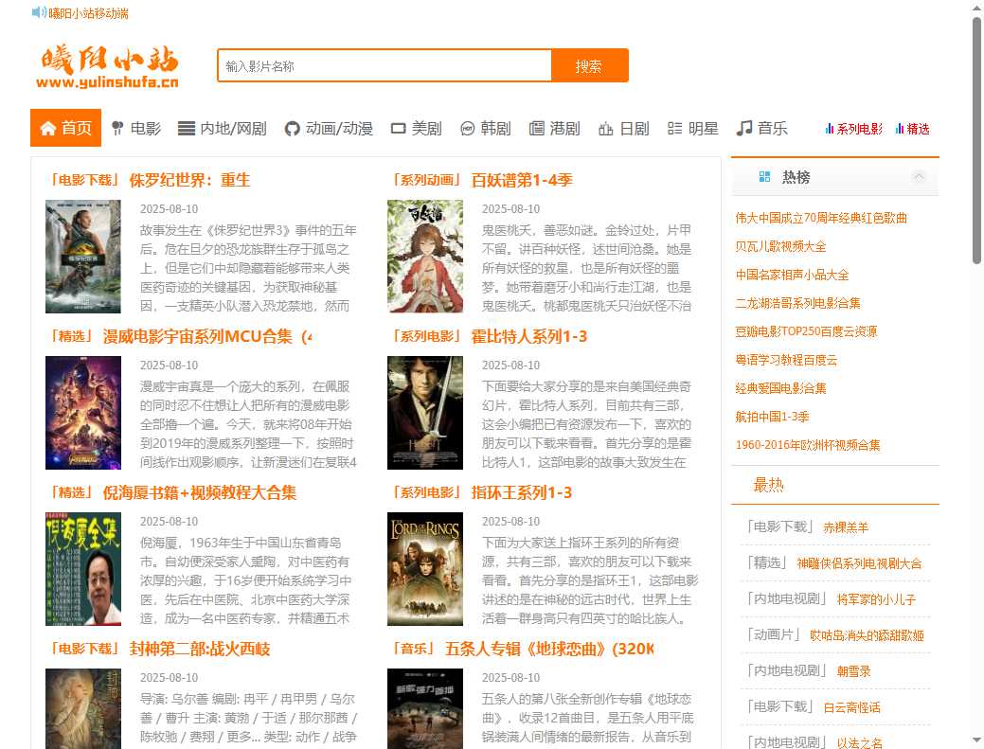Click the 热榜 panel header icon

click(767, 176)
